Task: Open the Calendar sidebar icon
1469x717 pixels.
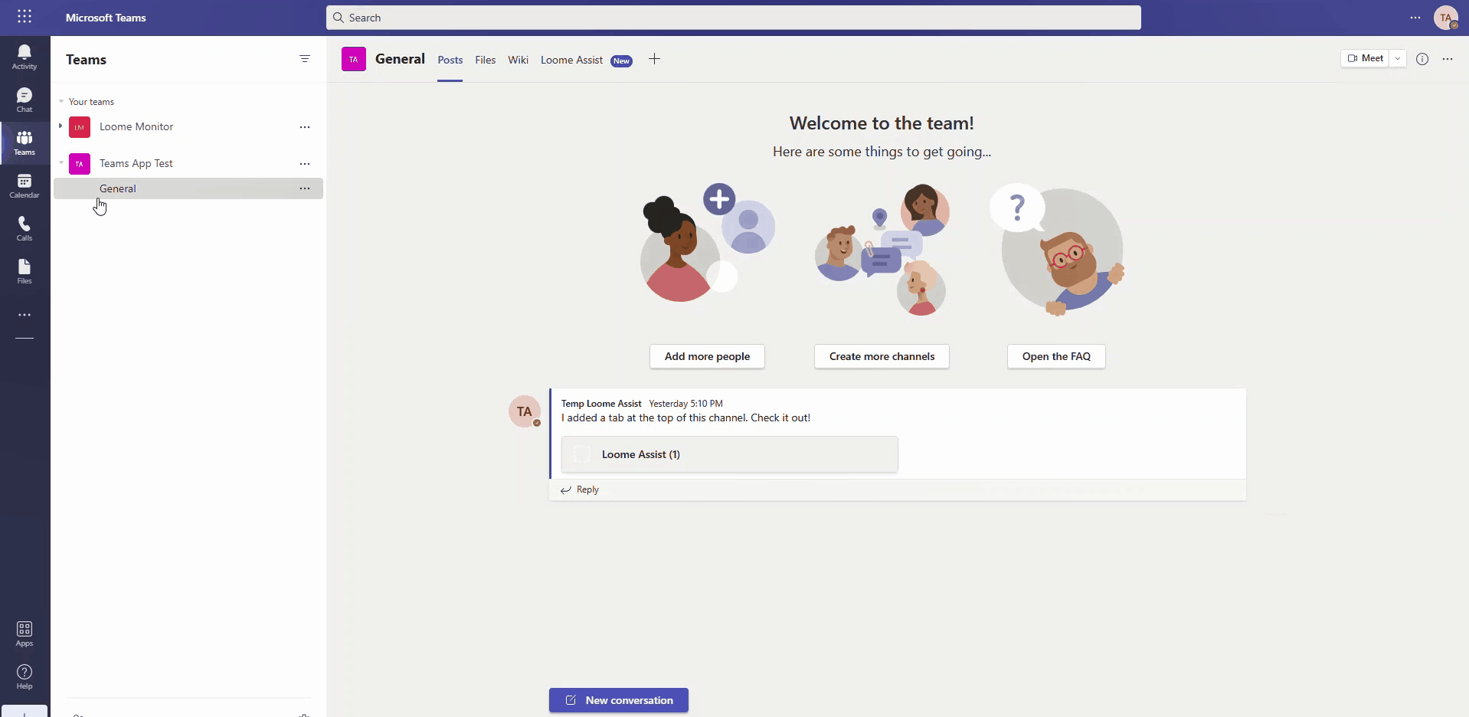Action: (25, 185)
